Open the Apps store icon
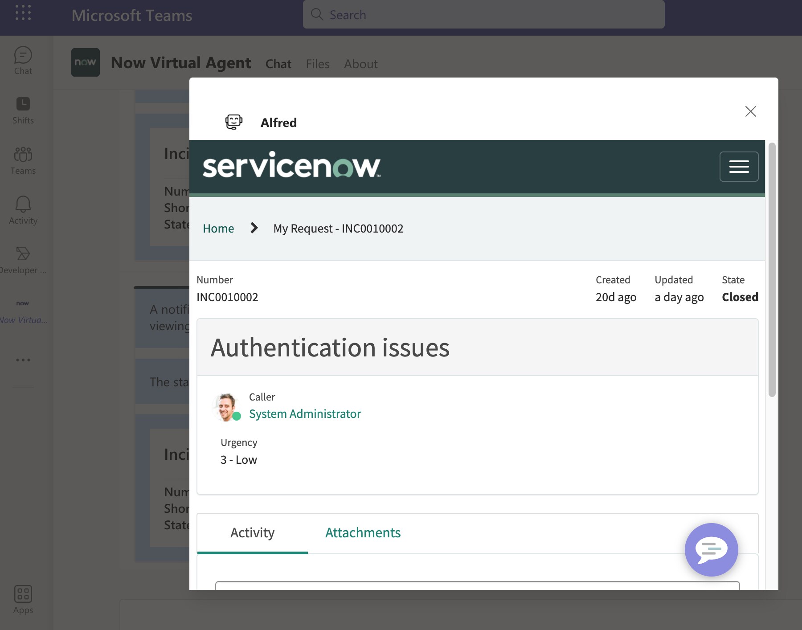Viewport: 802px width, 630px height. point(23,600)
